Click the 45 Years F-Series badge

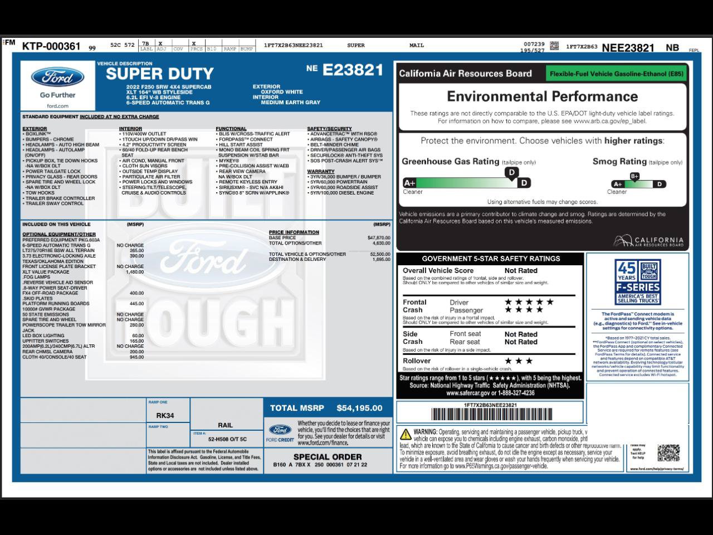(x=638, y=282)
